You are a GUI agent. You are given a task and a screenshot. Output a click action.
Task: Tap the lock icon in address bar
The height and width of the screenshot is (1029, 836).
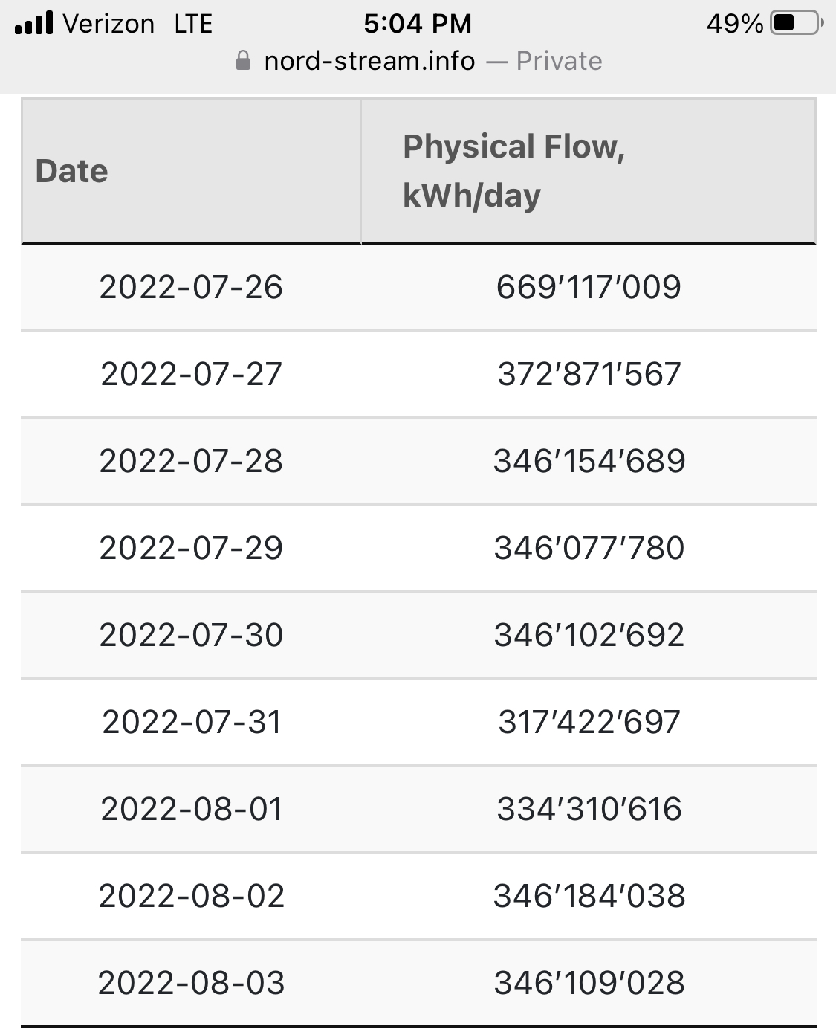243,60
